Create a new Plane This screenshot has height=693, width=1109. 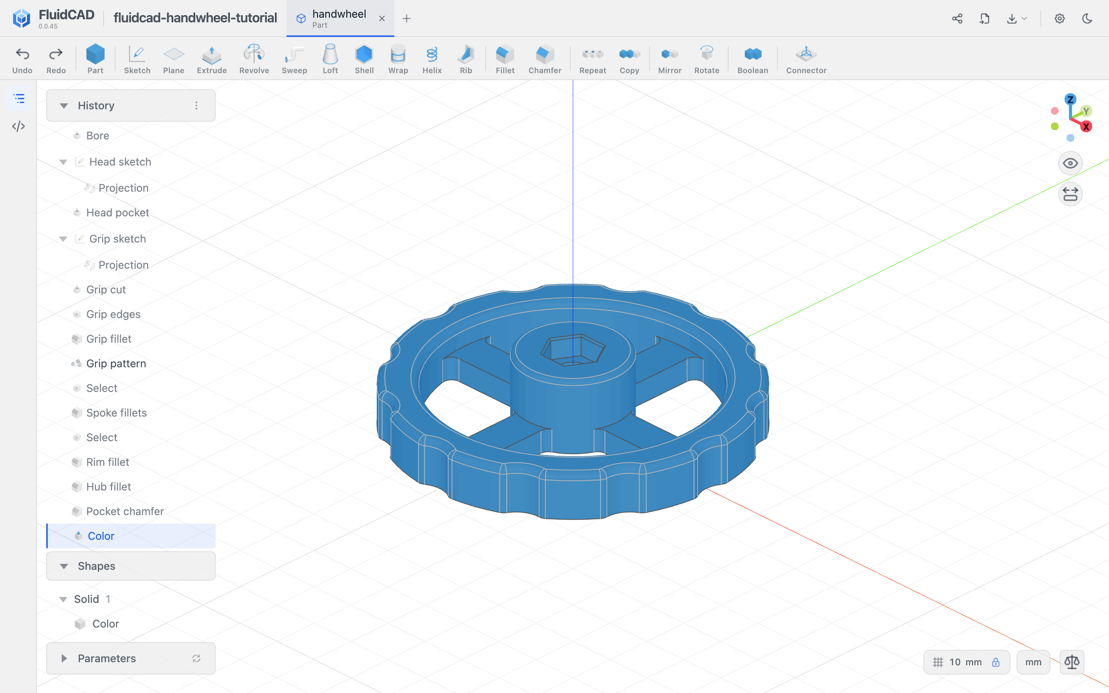pos(174,59)
